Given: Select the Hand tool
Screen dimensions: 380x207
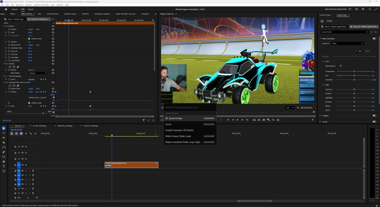Looking at the screenshot, I should point(4,162).
